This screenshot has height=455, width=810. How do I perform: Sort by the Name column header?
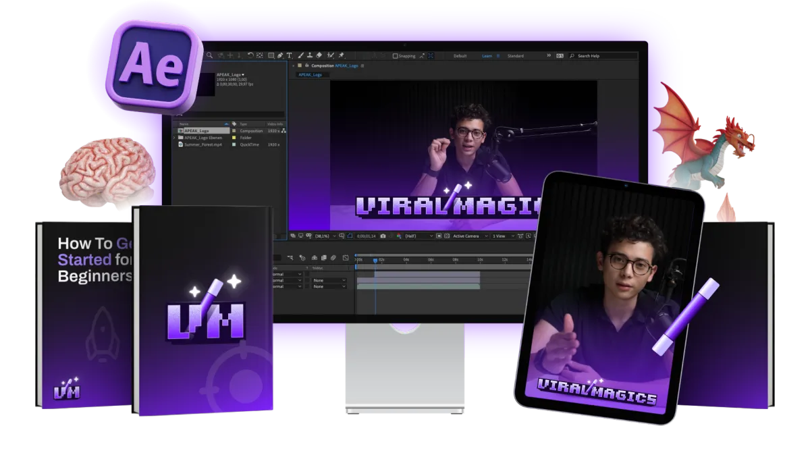pos(184,124)
